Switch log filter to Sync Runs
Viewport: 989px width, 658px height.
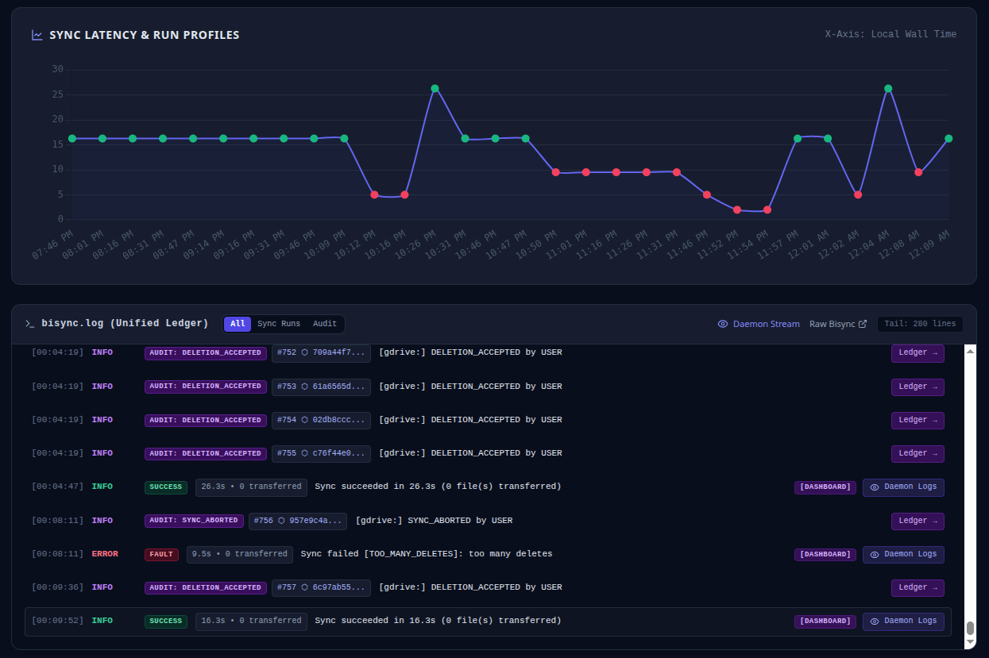click(x=279, y=324)
